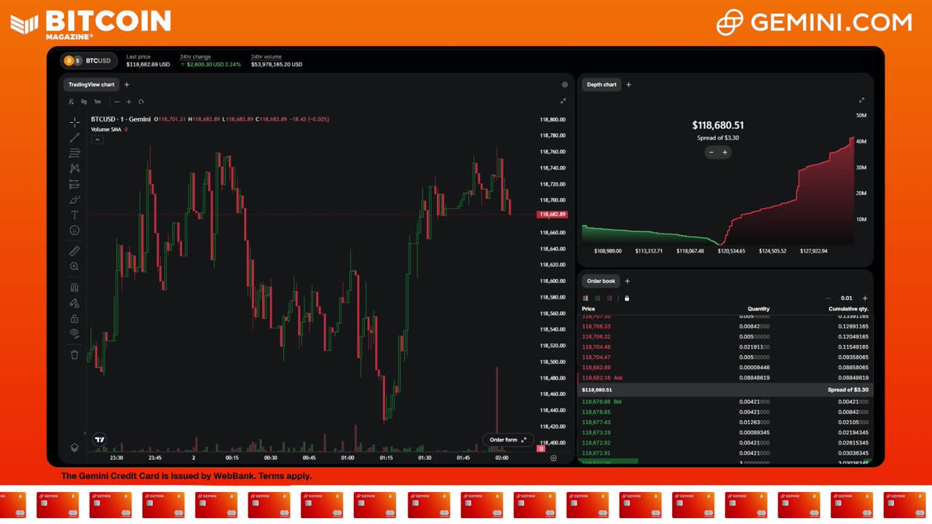Toggle stay in drawing mode

click(x=74, y=303)
